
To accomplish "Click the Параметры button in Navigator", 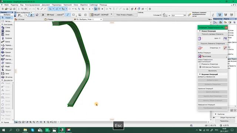I will [224, 121].
